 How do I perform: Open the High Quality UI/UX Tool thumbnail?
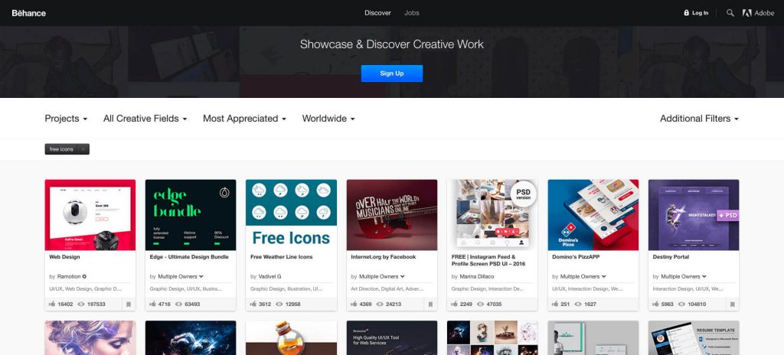point(392,338)
